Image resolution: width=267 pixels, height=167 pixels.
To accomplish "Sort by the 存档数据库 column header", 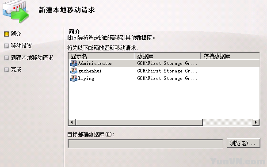I will point(230,56).
